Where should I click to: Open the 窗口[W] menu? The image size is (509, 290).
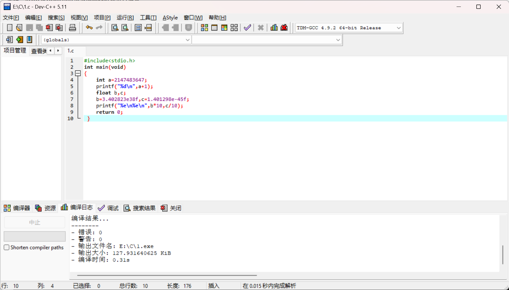pos(193,18)
